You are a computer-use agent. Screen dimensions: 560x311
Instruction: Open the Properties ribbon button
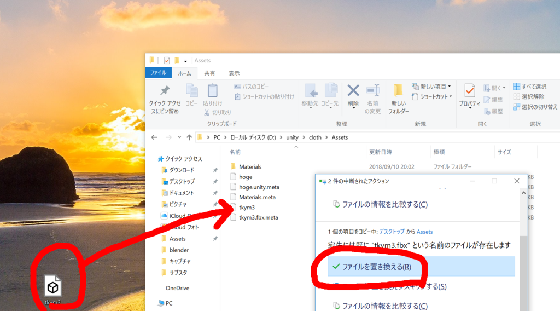(469, 96)
